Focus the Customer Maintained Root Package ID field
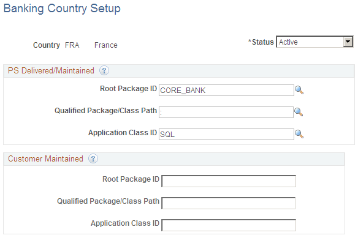The image size is (358, 238). click(229, 181)
